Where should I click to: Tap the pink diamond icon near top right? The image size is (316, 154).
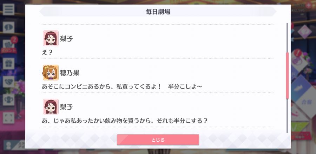coord(304,32)
